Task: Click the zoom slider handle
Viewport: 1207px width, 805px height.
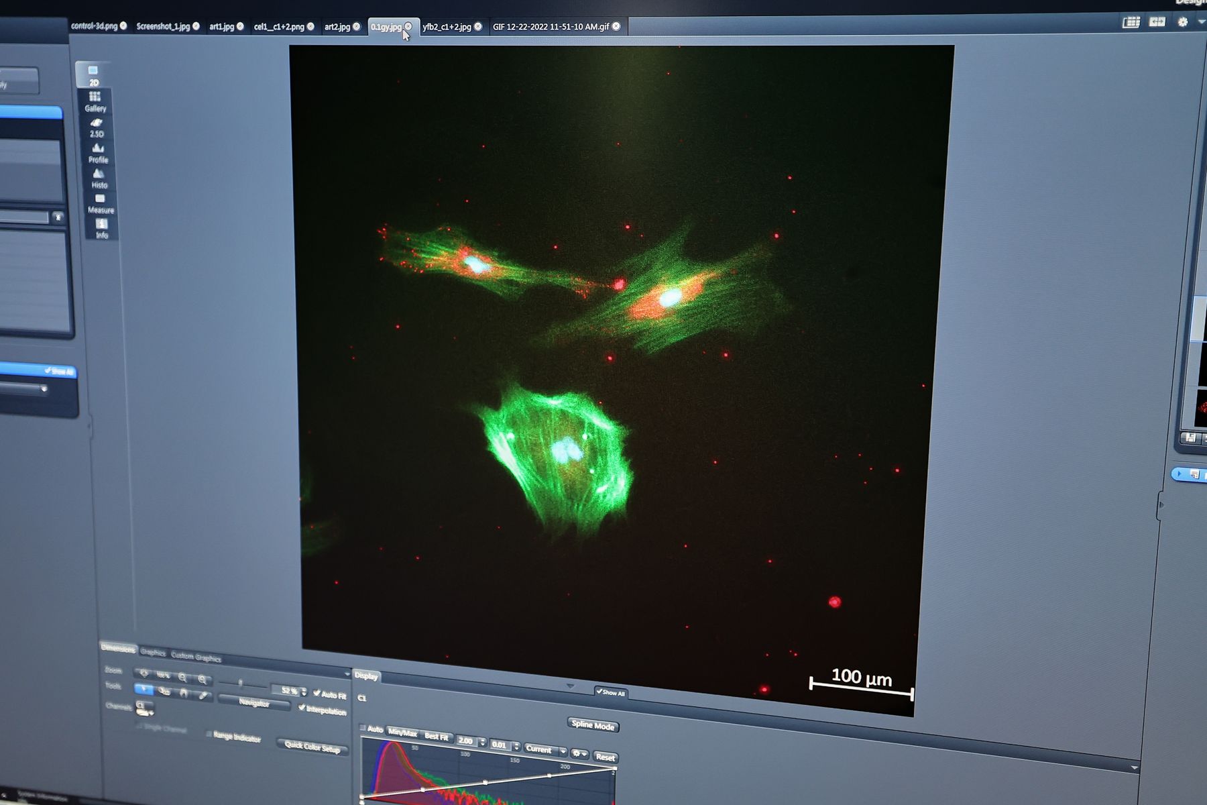Action: 241,684
